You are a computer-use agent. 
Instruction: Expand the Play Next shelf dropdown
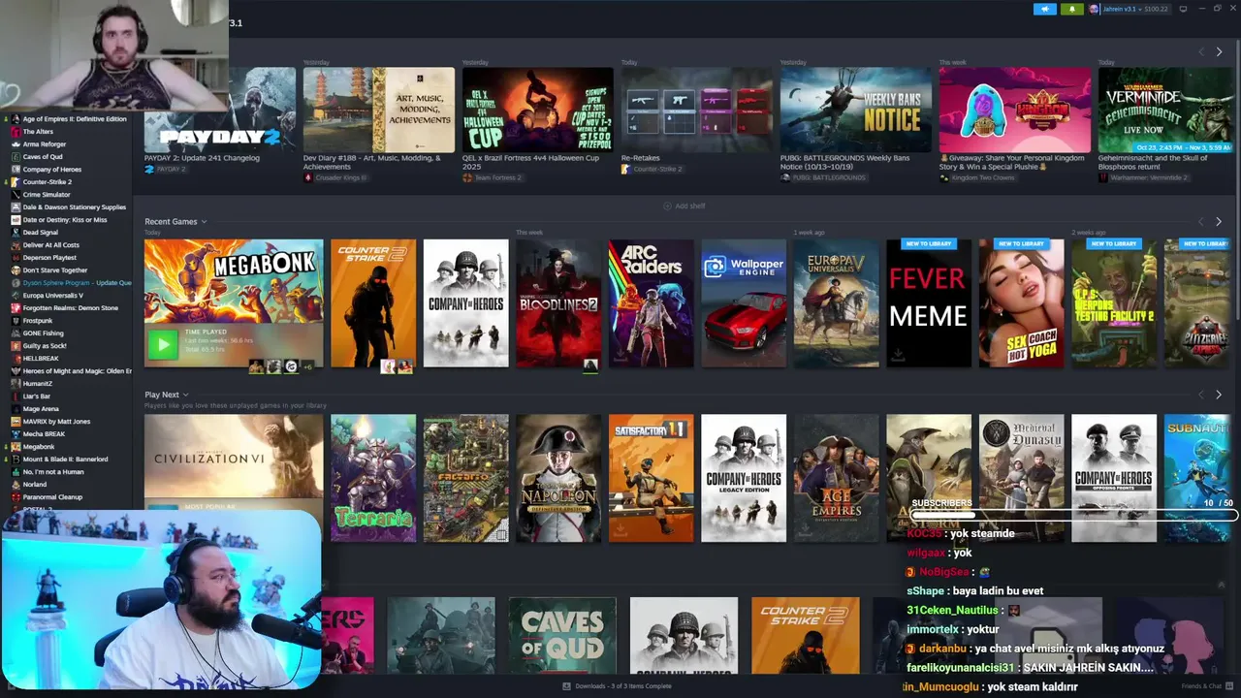[185, 395]
